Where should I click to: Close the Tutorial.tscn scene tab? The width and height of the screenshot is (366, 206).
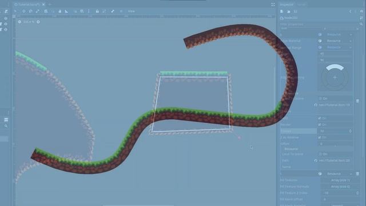[43, 4]
